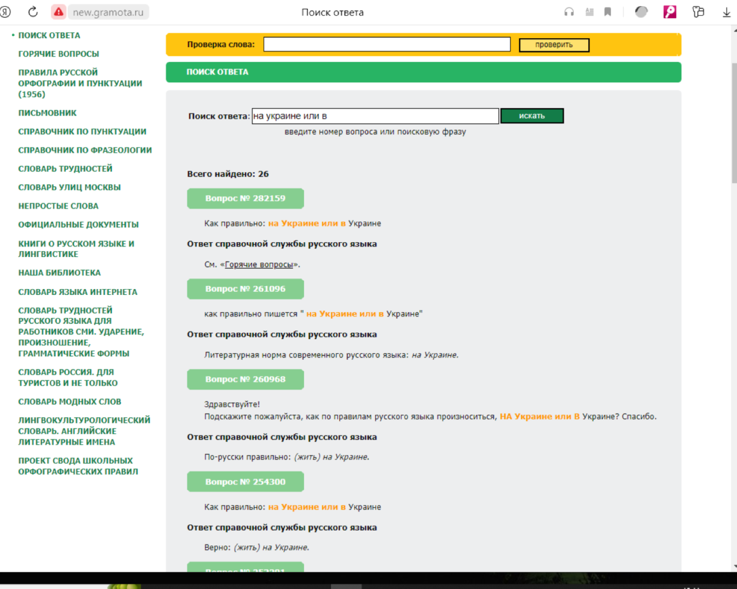
Task: Open Вопрос № 282159
Action: (x=245, y=198)
